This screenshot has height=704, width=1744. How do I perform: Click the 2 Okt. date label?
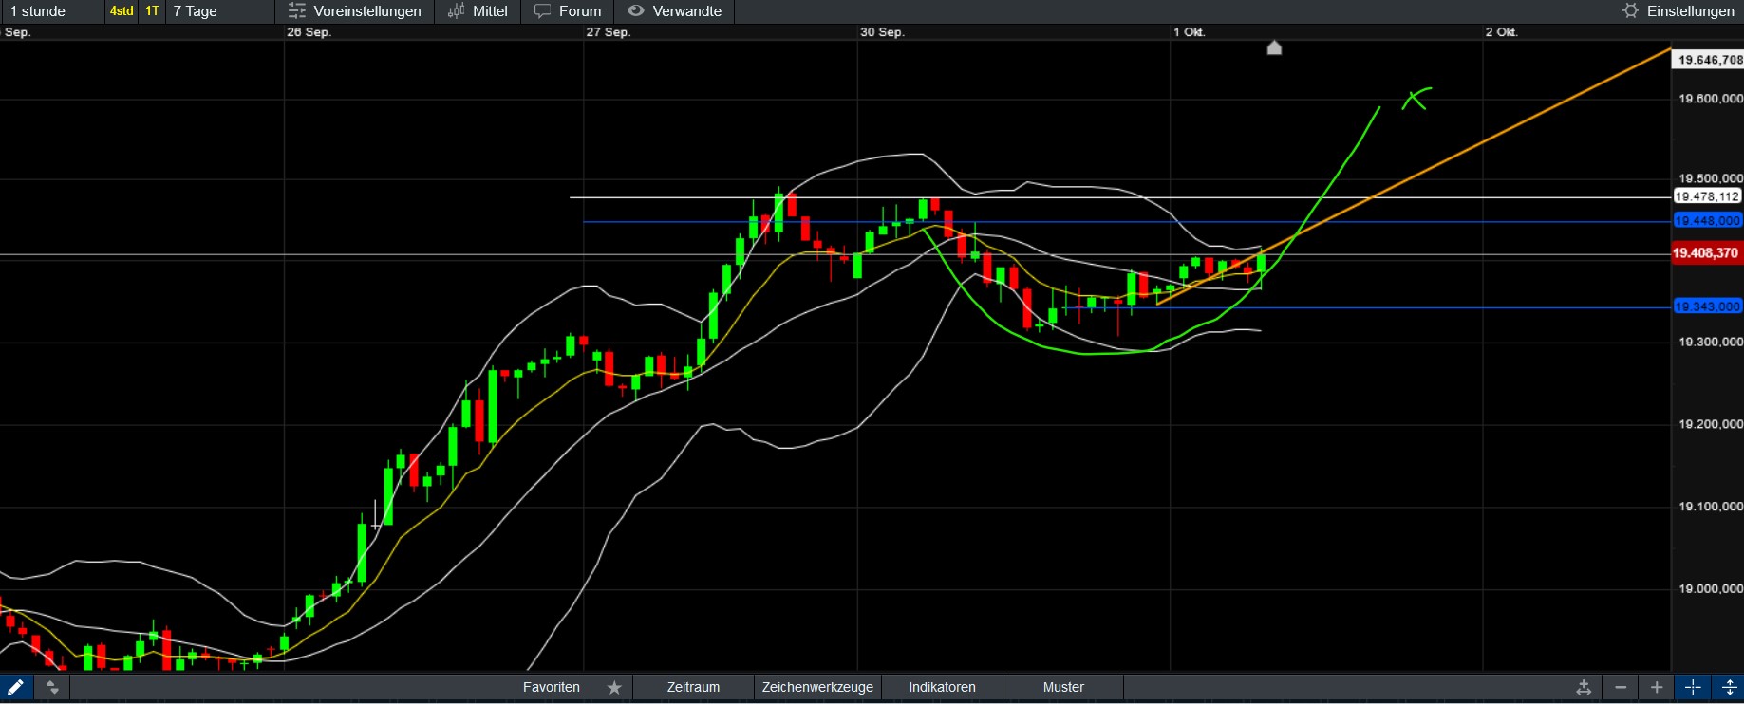click(x=1502, y=32)
